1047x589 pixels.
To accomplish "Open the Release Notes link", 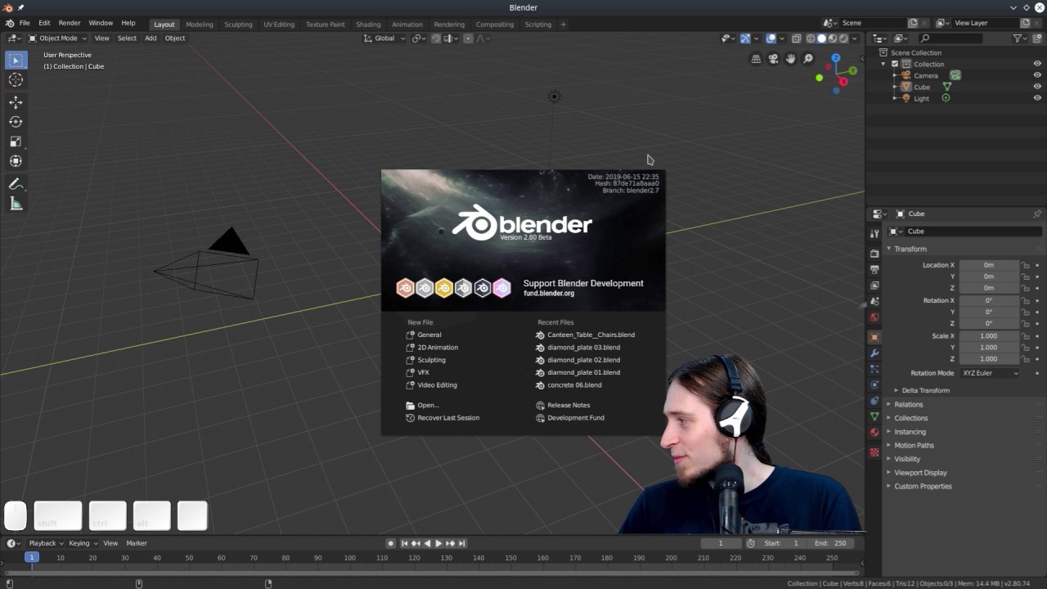I will tap(568, 405).
